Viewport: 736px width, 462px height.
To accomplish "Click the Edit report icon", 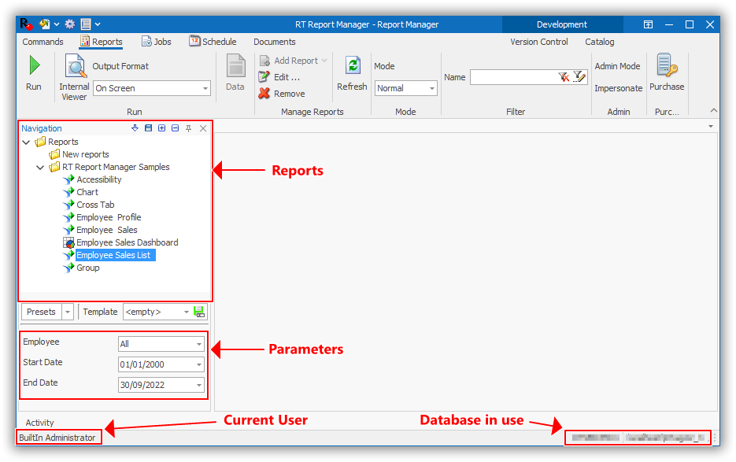I will pos(264,77).
